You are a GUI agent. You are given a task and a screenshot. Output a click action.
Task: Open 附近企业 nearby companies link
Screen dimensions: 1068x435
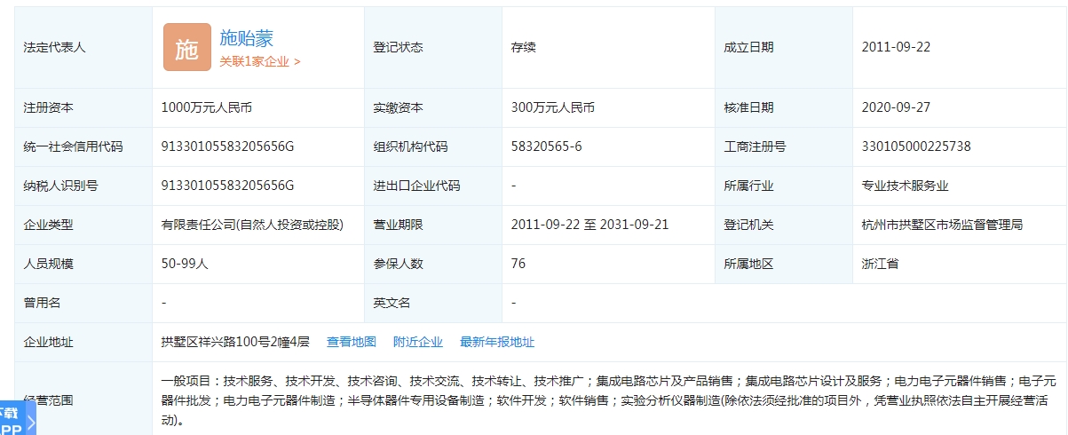coord(418,342)
